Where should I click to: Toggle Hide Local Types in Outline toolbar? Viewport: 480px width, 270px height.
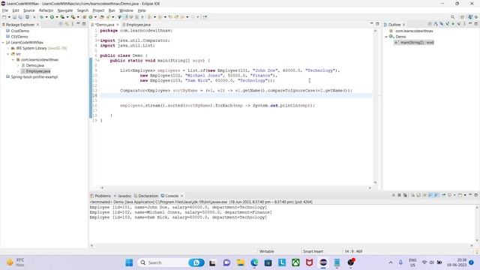[x=459, y=24]
